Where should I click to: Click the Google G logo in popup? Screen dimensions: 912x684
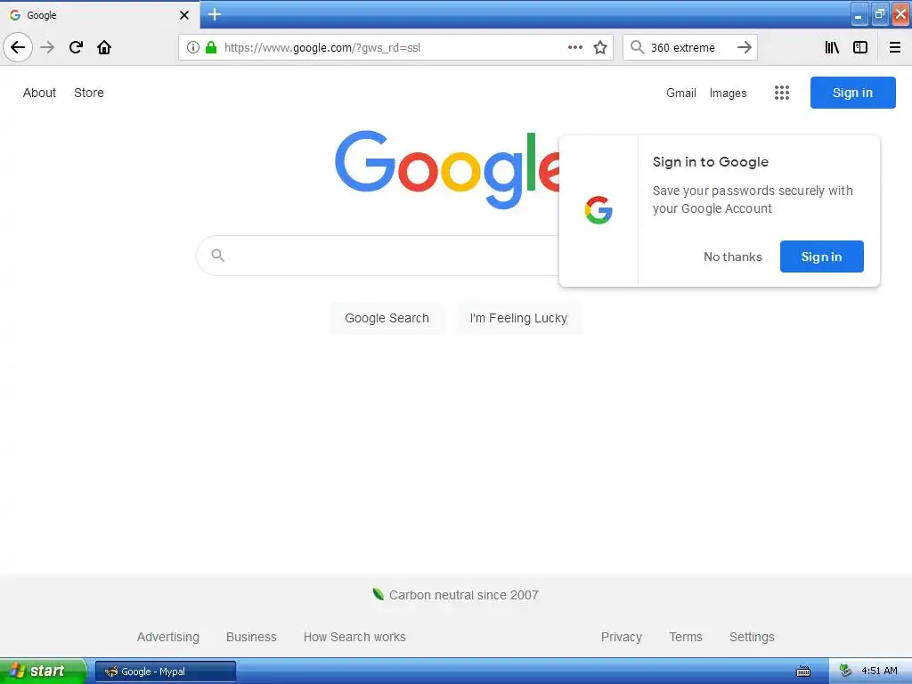pyautogui.click(x=598, y=210)
